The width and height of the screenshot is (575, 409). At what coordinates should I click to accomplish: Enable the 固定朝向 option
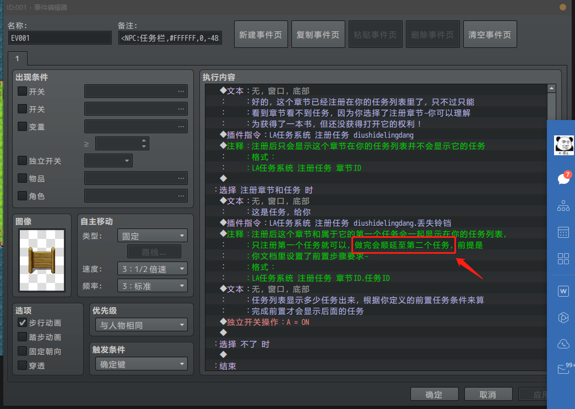point(23,351)
